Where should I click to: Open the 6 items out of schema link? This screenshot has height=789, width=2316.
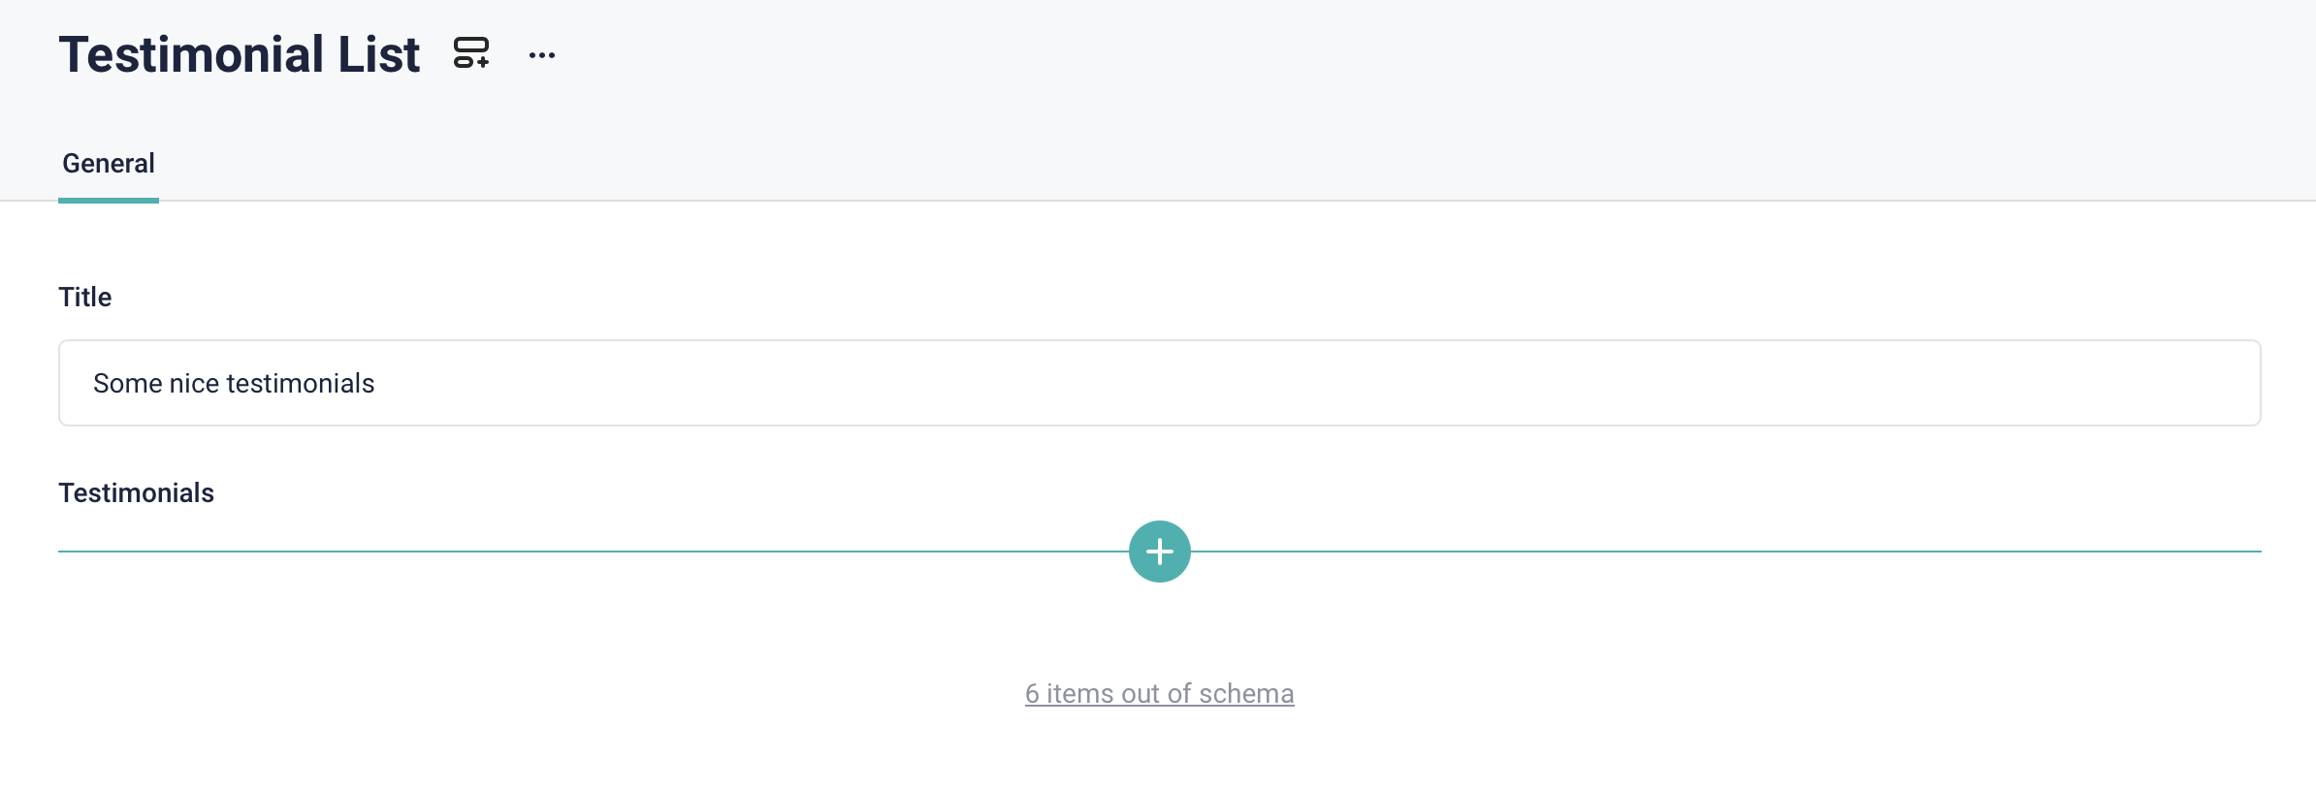point(1159,694)
